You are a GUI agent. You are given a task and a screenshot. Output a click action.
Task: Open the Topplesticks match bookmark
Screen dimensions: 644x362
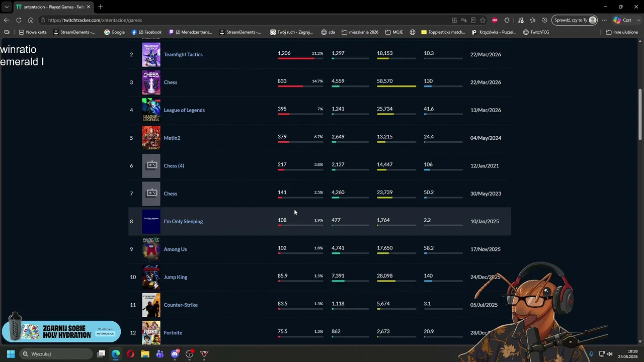click(x=443, y=32)
